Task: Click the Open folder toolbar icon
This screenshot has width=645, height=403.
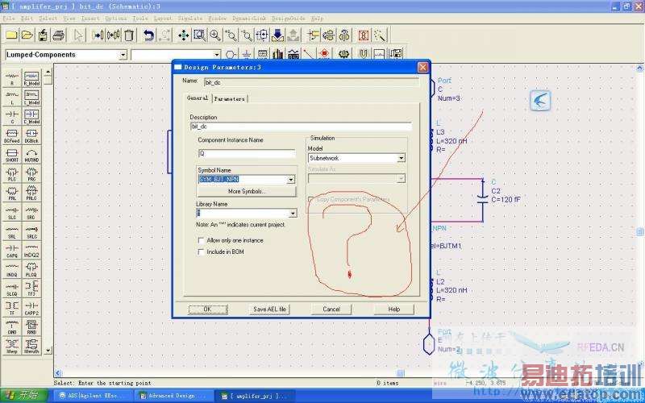Action: [x=27, y=35]
